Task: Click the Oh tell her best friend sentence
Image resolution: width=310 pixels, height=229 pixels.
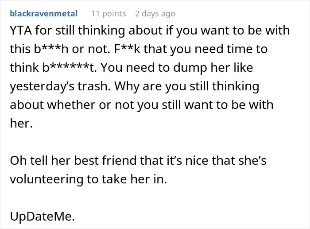Action: pos(138,170)
